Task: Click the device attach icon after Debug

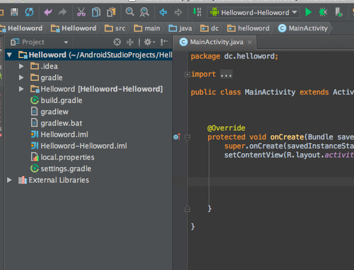Action: pos(338,12)
